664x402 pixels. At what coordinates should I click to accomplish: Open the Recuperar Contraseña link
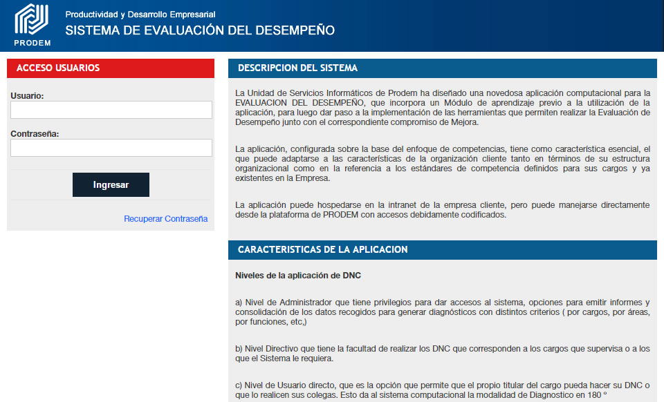coord(165,219)
